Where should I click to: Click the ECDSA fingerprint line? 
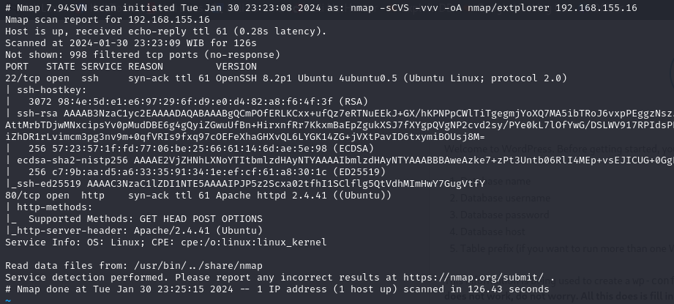(190, 149)
